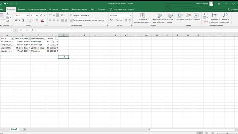This screenshot has height=134, width=238.
Task: Toggle bottom vertical alignment
Action: pyautogui.click(x=58, y=15)
